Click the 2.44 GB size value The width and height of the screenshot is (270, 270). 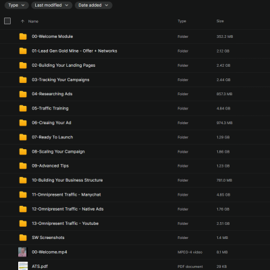point(223,80)
